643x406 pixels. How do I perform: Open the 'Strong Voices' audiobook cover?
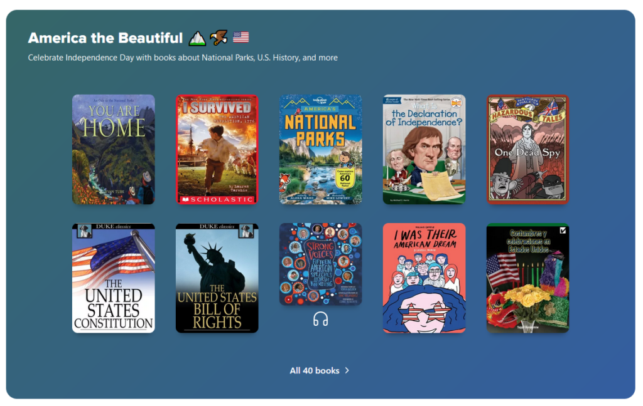tap(321, 264)
